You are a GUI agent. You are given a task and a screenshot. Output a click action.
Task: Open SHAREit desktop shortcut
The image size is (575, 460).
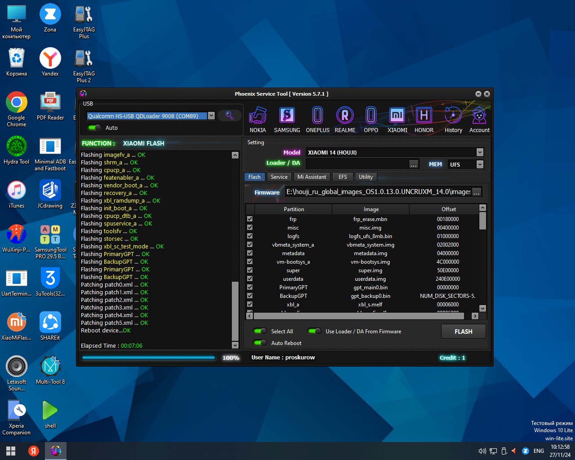click(50, 326)
